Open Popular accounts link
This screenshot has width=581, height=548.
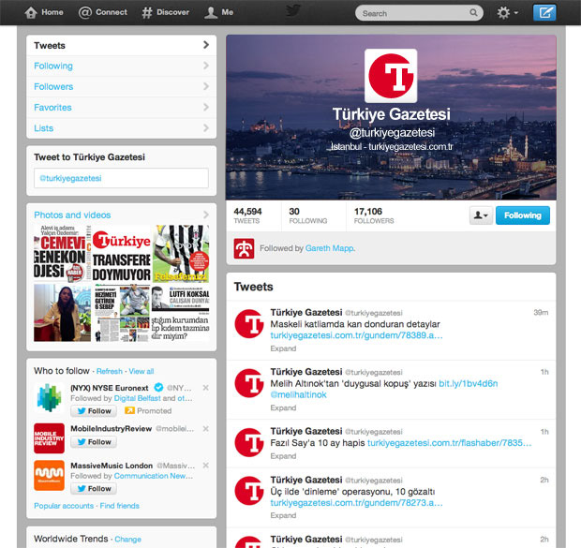[64, 506]
